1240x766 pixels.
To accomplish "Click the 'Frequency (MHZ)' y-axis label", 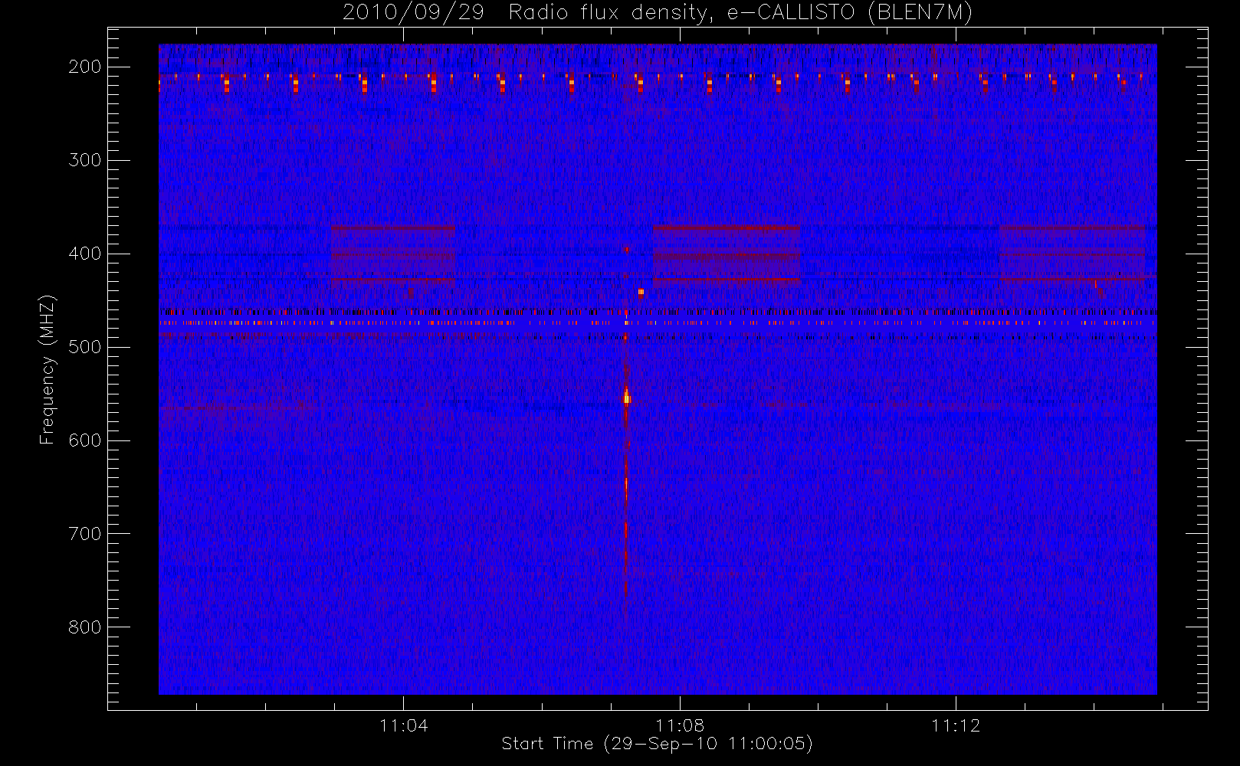I will pyautogui.click(x=48, y=369).
